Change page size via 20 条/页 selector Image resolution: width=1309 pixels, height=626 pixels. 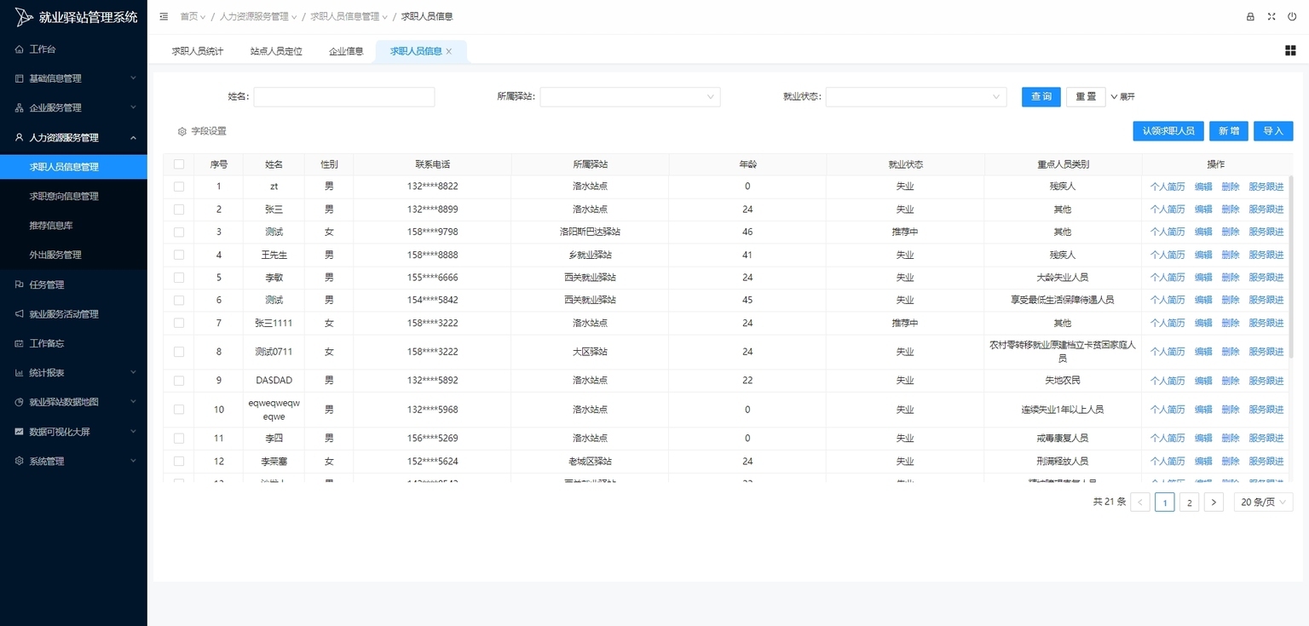[1263, 503]
